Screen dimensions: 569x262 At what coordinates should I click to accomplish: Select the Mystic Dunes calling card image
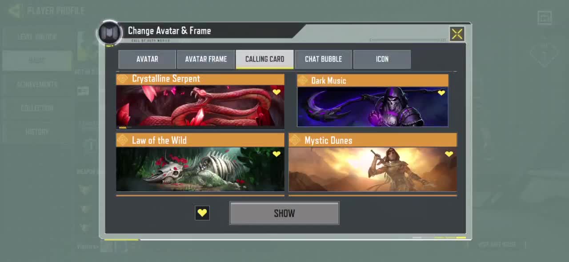[373, 169]
